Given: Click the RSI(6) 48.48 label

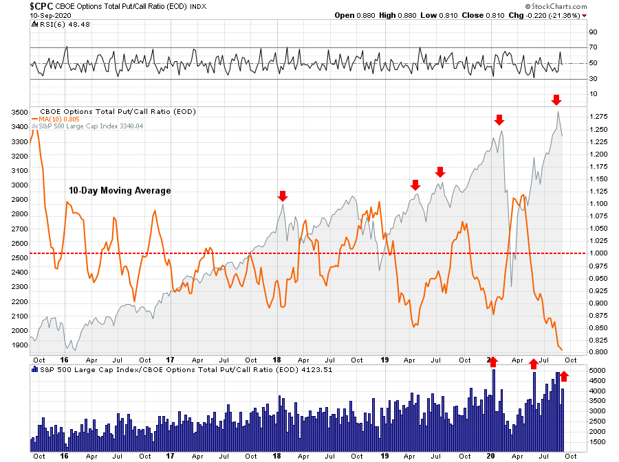Looking at the screenshot, I should point(65,25).
